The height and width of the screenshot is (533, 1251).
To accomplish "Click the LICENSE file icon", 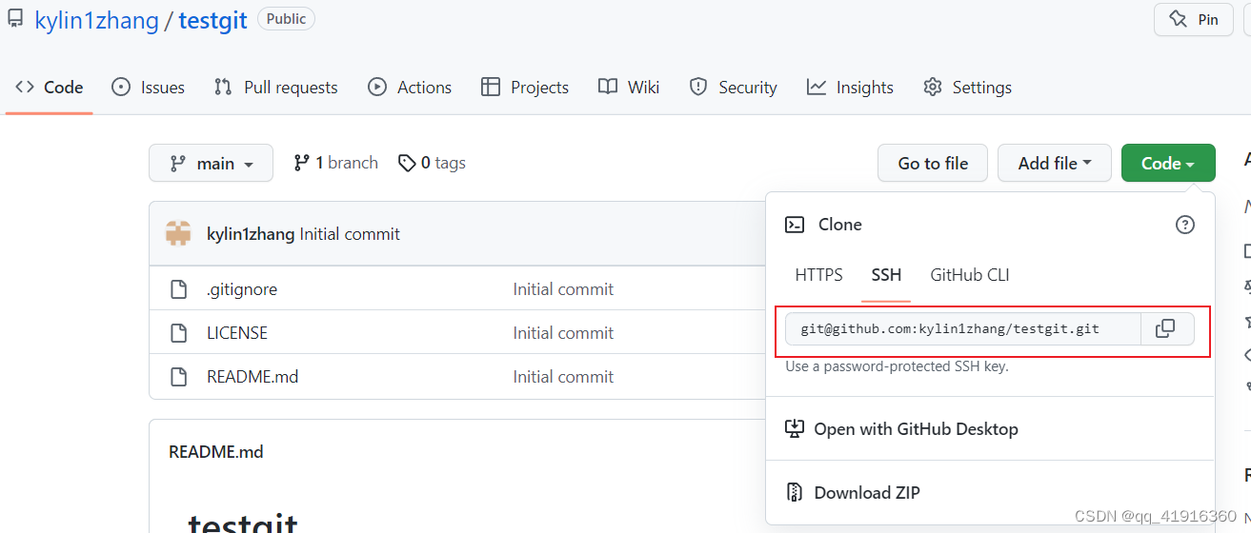I will point(178,333).
